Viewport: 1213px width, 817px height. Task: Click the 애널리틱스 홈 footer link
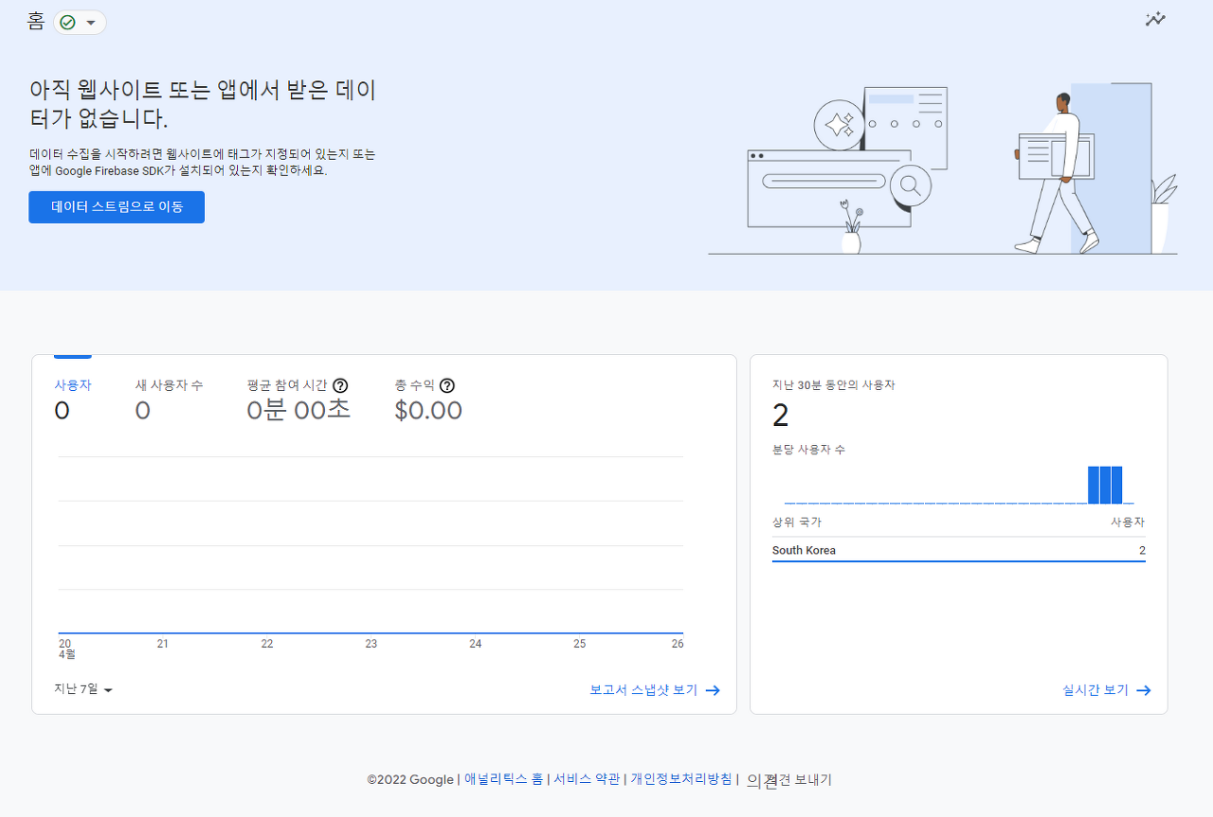click(501, 779)
